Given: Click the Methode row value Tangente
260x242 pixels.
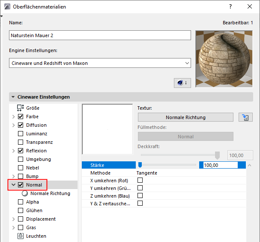Looking at the screenshot, I should point(147,173).
